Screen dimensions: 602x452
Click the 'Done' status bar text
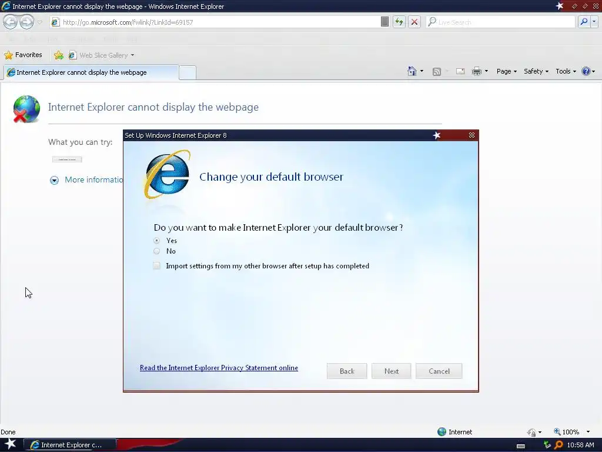pyautogui.click(x=8, y=432)
